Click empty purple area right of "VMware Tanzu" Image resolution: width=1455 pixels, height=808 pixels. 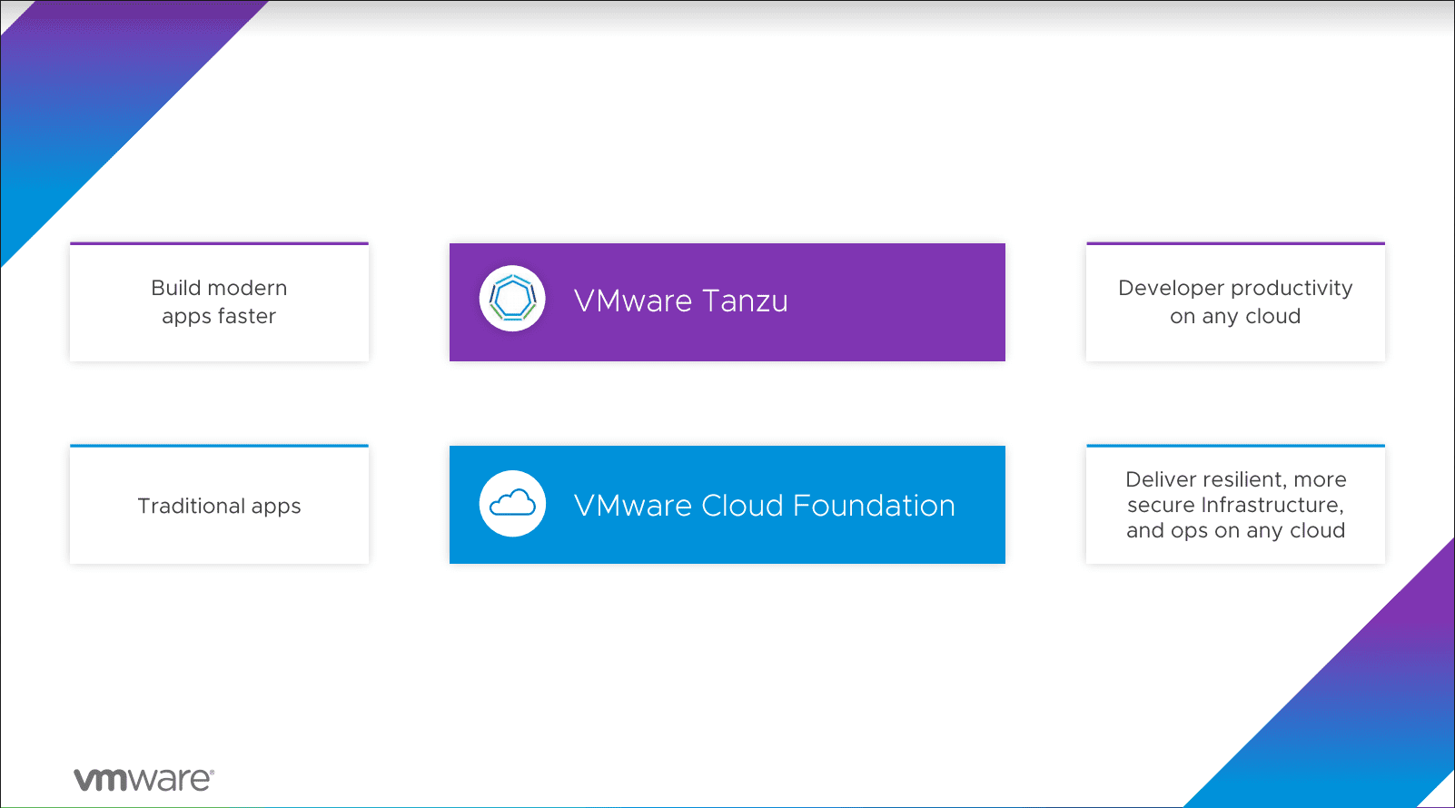[x=899, y=301]
